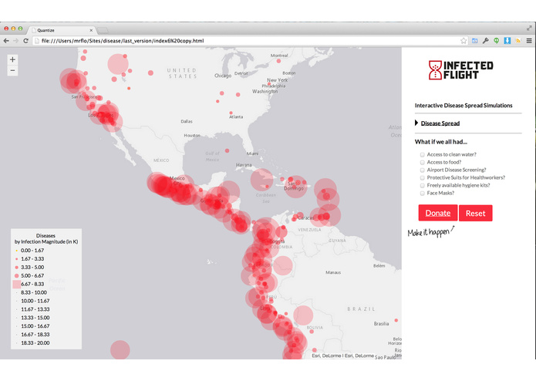Click the infection circle near San Francisco label
536x381 pixels.
tap(86, 100)
